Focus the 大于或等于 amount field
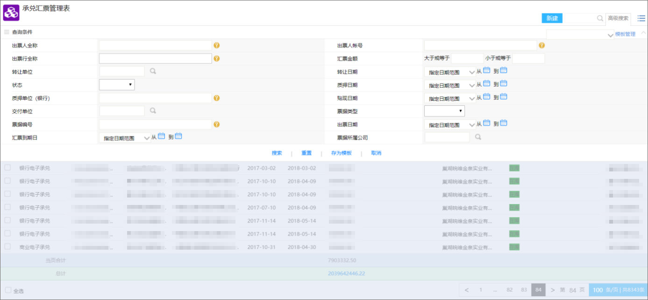The width and height of the screenshot is (648, 300). coord(467,58)
